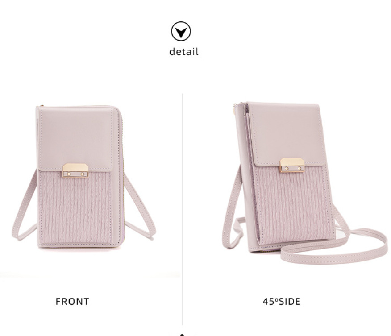Click the "detail" heading text
Viewport: 391px width, 336px height.
(184, 52)
